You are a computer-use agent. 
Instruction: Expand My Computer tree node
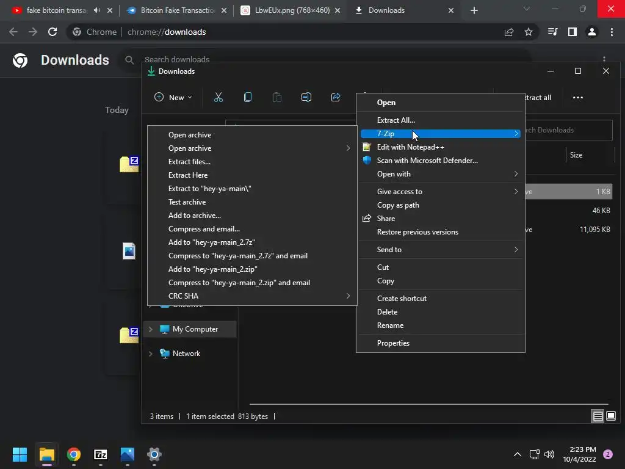(151, 329)
